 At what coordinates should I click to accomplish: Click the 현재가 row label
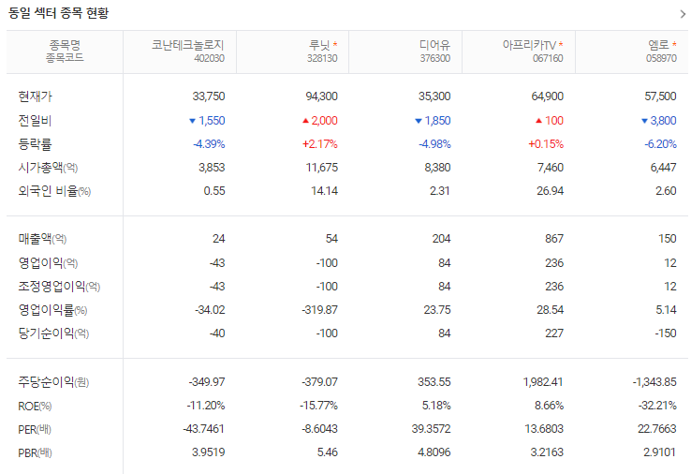35,96
